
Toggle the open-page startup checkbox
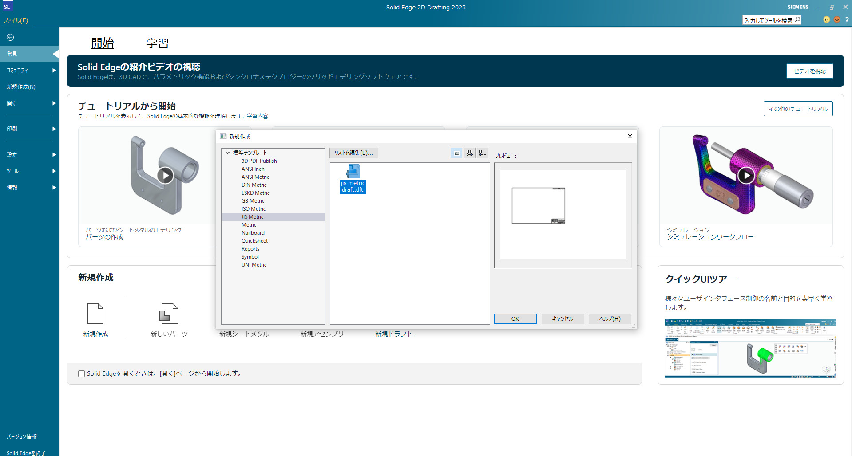(81, 373)
